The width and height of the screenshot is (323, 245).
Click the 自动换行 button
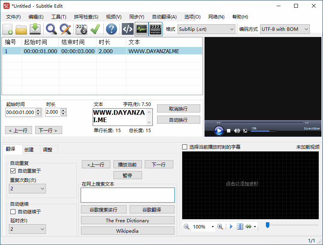click(179, 120)
